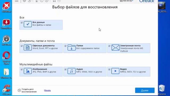Open UmmyVideo desktop shortcut
170x96 pixels.
[x=6, y=24]
